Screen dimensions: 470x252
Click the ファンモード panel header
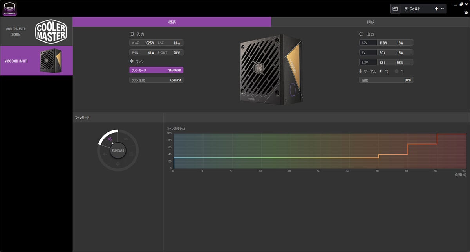pos(118,118)
